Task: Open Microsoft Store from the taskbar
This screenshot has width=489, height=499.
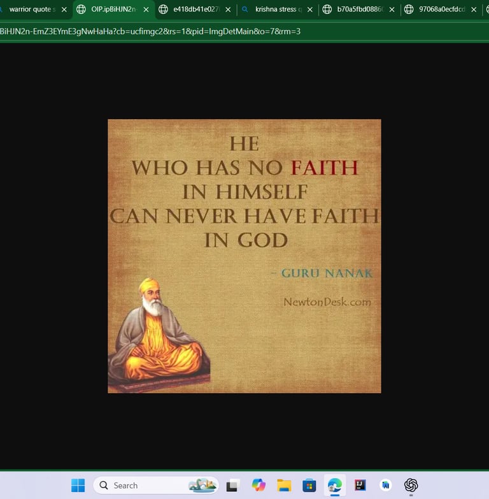Action: tap(309, 486)
